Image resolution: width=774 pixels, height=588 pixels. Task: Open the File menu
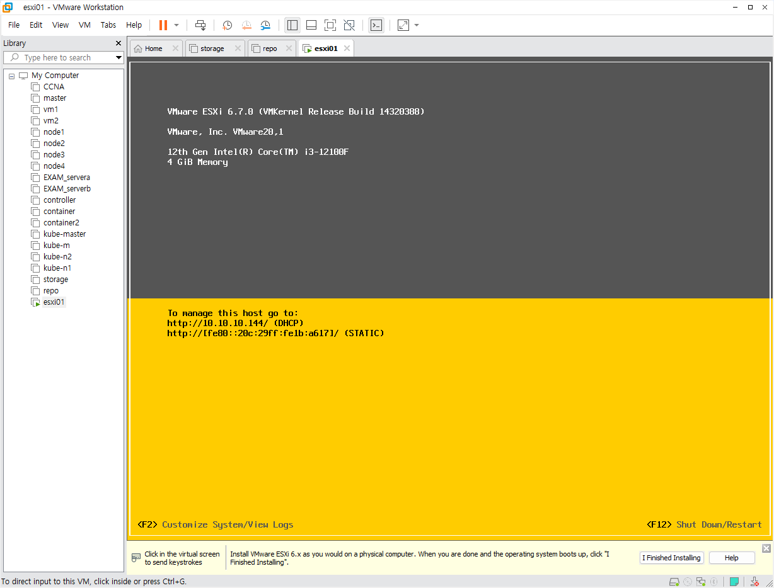14,25
